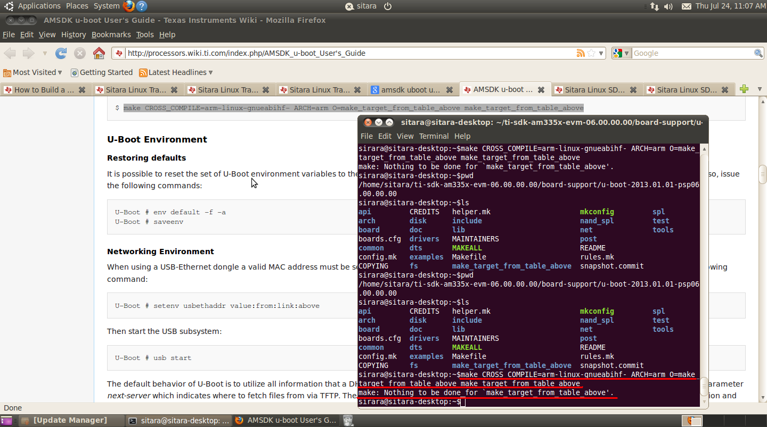The height and width of the screenshot is (427, 767).
Task: Open the Terminal menu in the terminal window
Action: point(434,136)
